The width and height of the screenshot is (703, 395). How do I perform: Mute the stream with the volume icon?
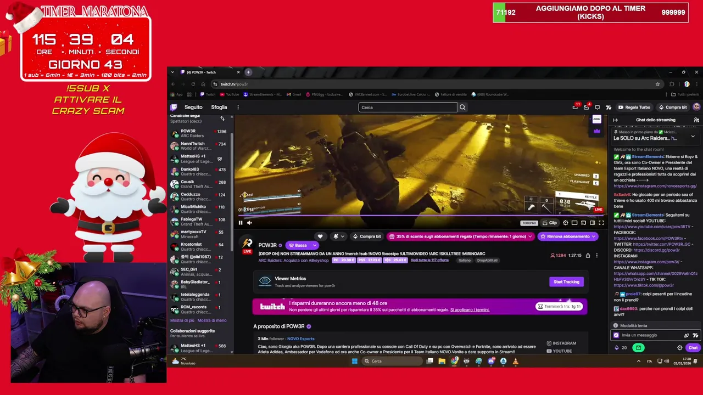[249, 223]
